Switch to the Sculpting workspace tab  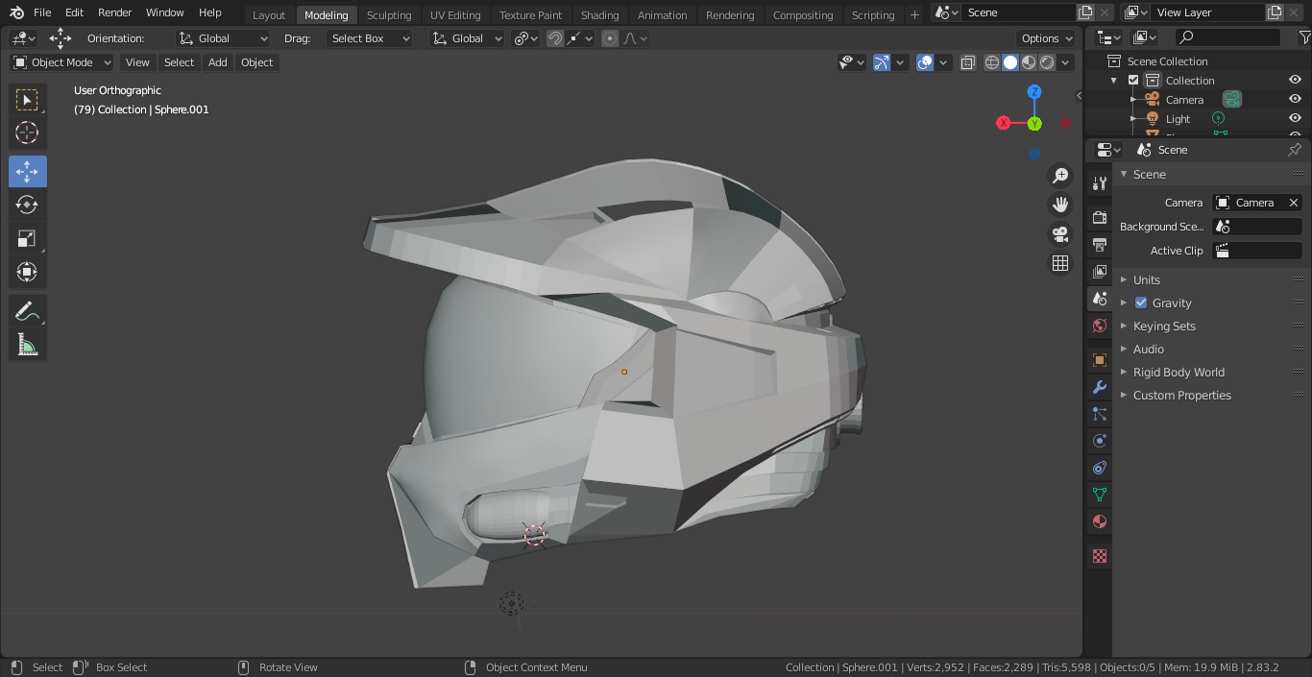coord(389,14)
